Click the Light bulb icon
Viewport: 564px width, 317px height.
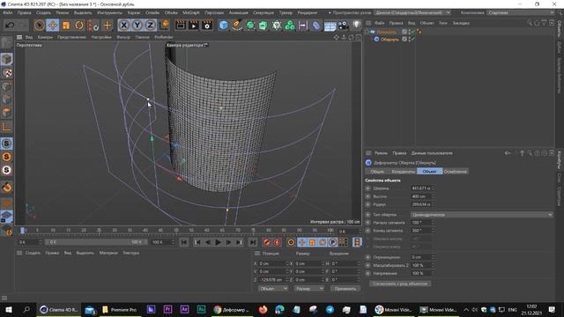356,26
